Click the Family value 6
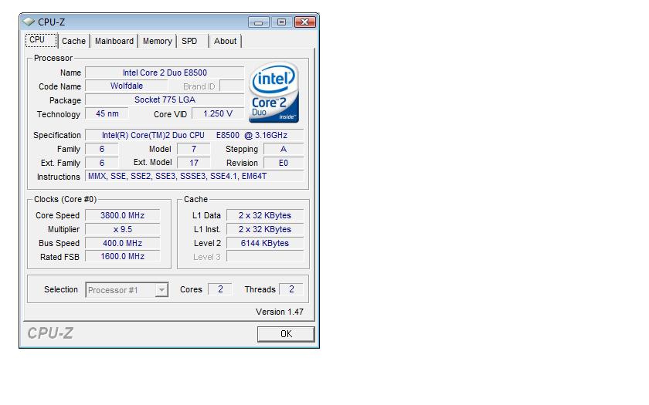 pyautogui.click(x=102, y=149)
